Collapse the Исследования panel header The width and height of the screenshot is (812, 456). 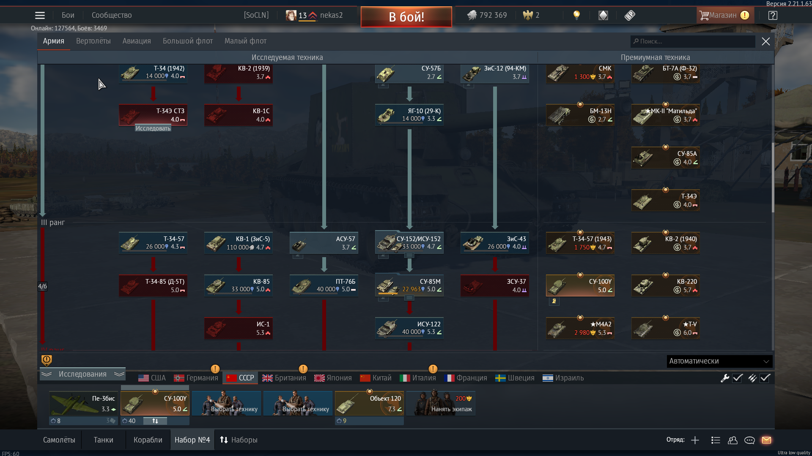point(83,374)
